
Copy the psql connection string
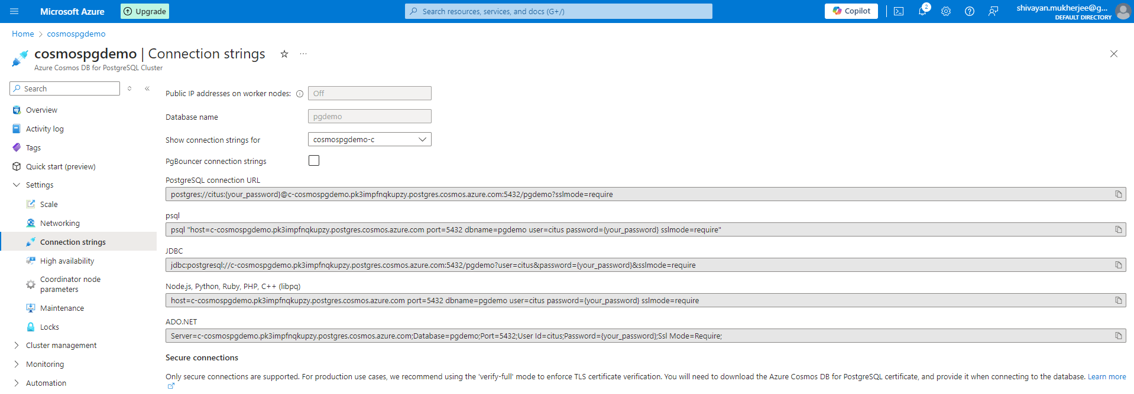[x=1118, y=229]
